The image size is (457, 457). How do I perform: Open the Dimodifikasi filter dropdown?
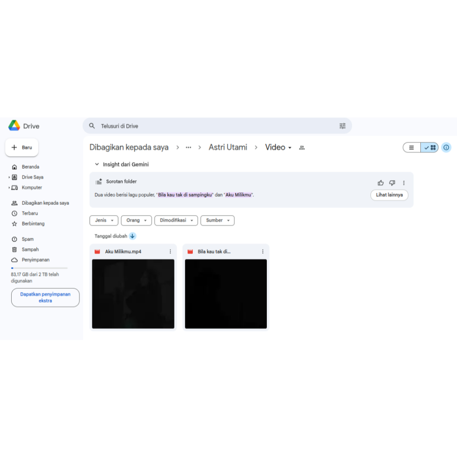point(176,220)
